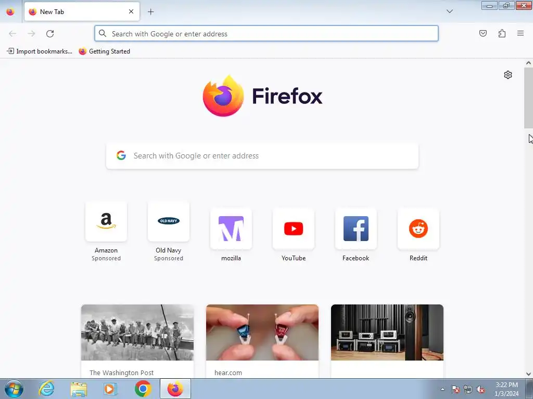Open Action Center flag tray icon
This screenshot has height=399, width=533.
[455, 390]
